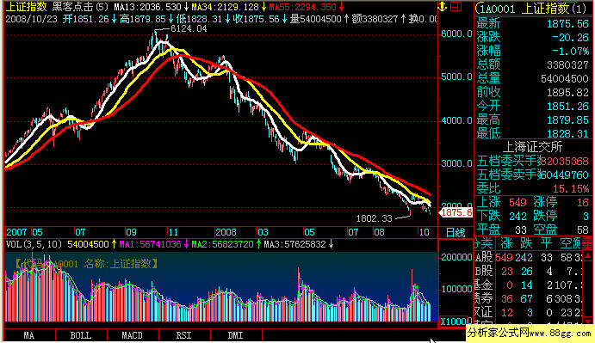Click the 基金 row in category table
The image size is (595, 343).
click(x=529, y=285)
